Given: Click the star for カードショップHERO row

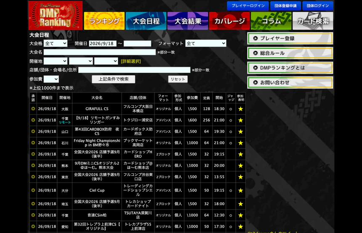Looking at the screenshot, I should tap(241, 154).
